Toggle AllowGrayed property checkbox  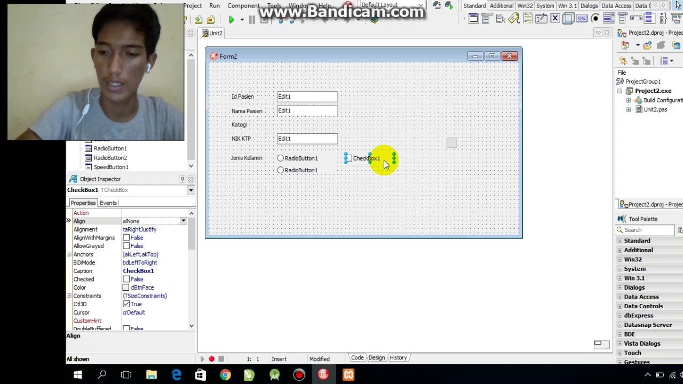pos(126,246)
